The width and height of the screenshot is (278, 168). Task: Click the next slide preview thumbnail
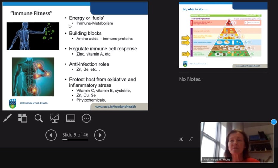point(223,35)
